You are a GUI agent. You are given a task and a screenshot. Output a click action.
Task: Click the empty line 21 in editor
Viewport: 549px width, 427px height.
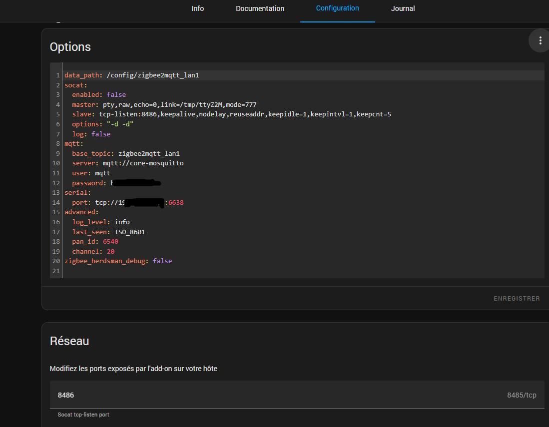pos(303,271)
